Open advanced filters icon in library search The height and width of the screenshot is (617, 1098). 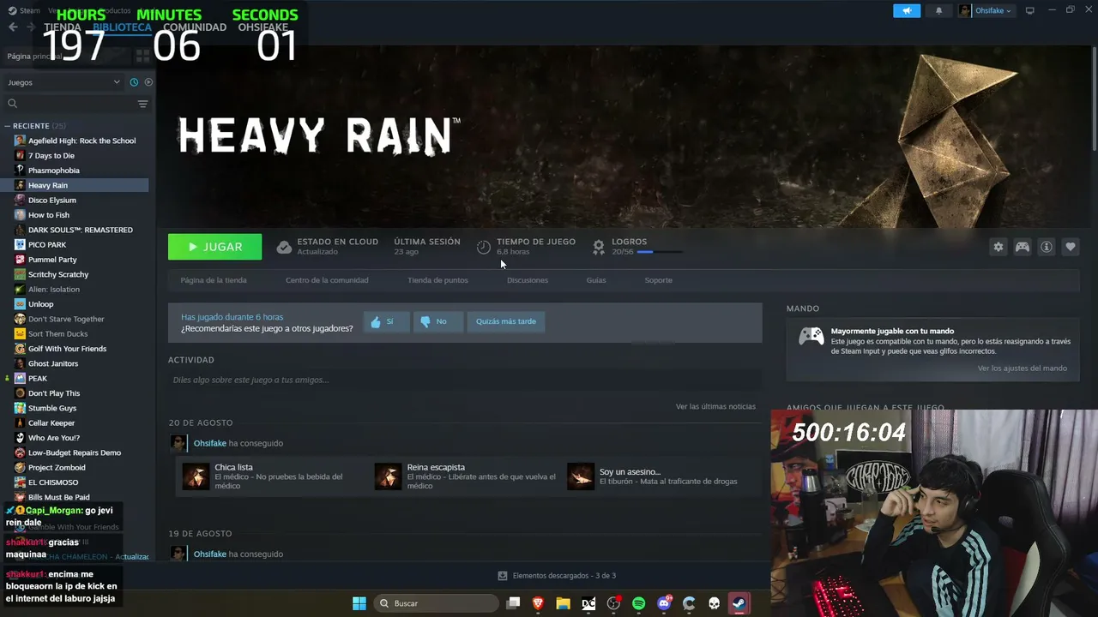(143, 104)
